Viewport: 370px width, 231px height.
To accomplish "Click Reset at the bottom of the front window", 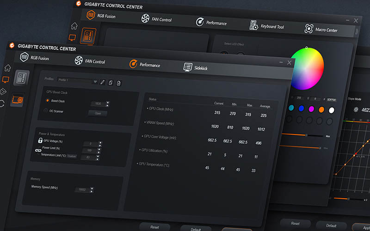I will pos(154,227).
